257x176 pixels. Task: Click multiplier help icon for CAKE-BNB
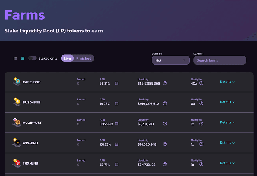(x=201, y=83)
